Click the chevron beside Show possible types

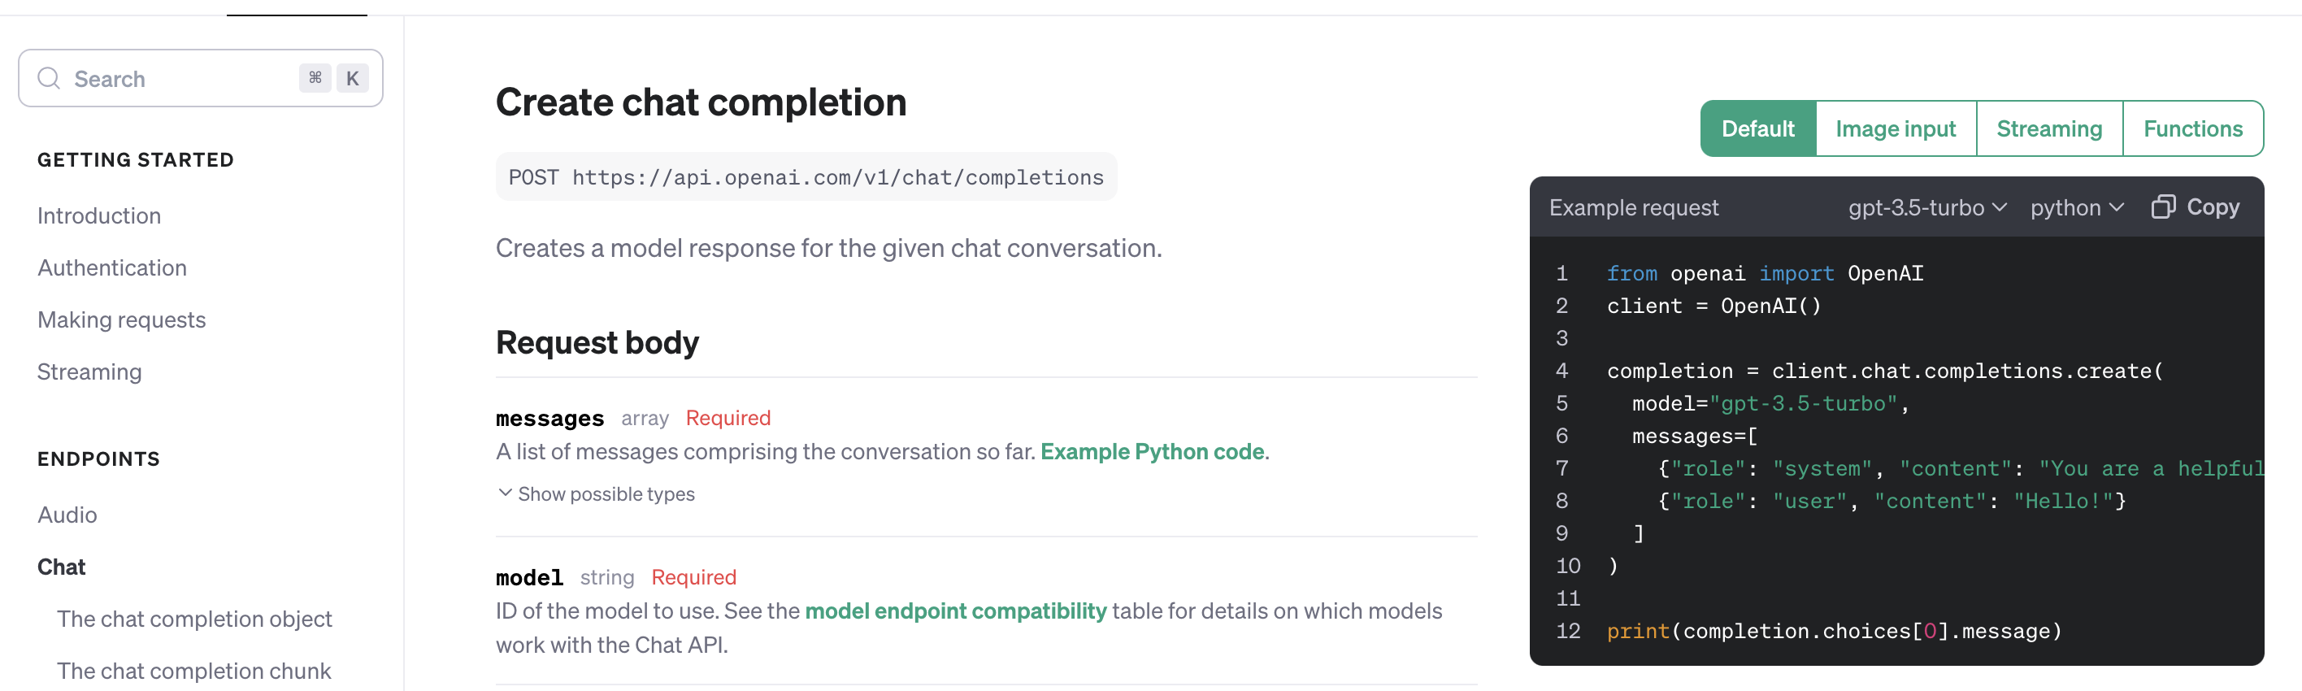pos(504,493)
